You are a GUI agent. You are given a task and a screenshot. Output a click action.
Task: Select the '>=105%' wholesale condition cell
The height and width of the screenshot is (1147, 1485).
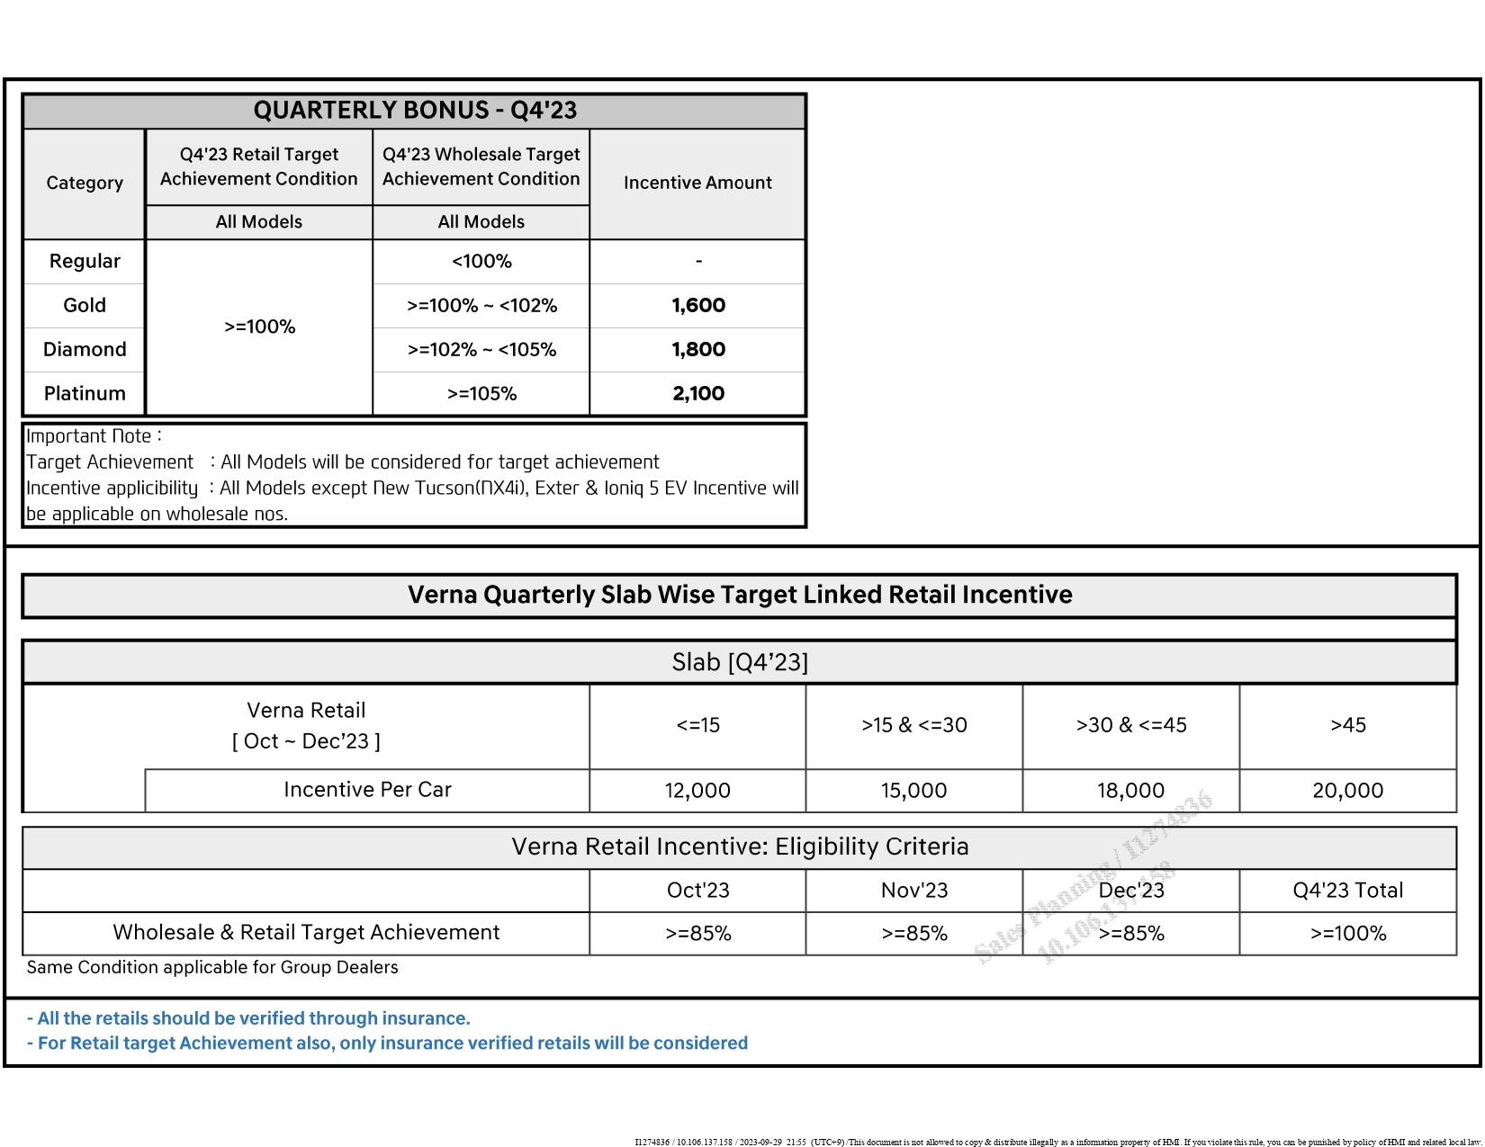pyautogui.click(x=481, y=394)
